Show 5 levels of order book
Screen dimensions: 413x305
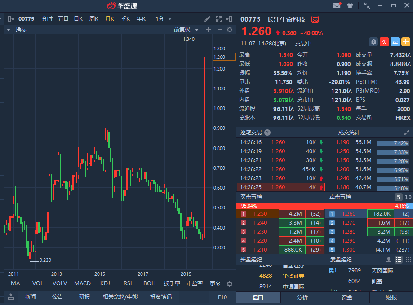click(x=399, y=197)
